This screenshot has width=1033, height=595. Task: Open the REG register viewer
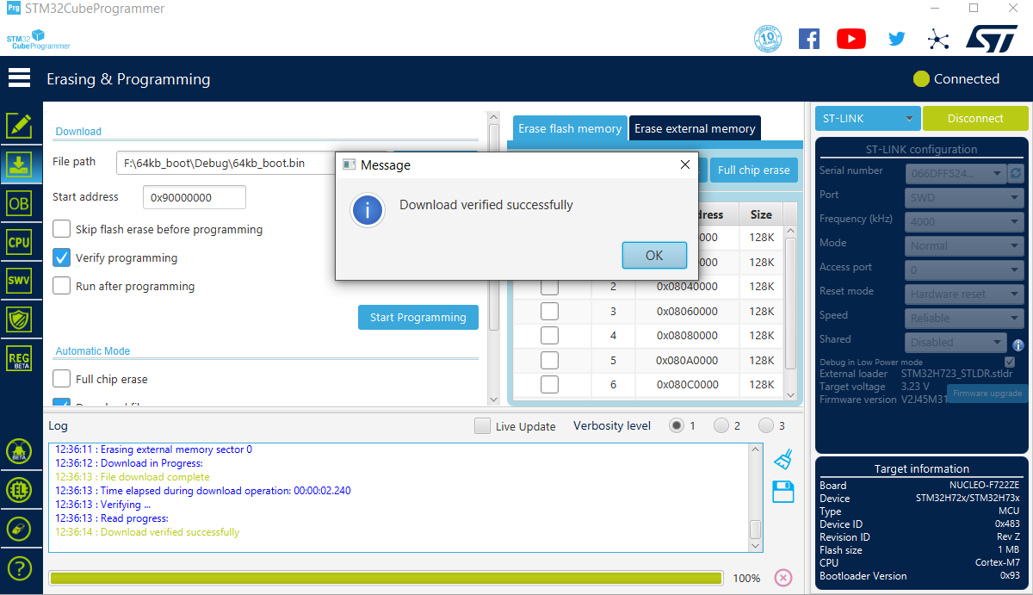(21, 359)
